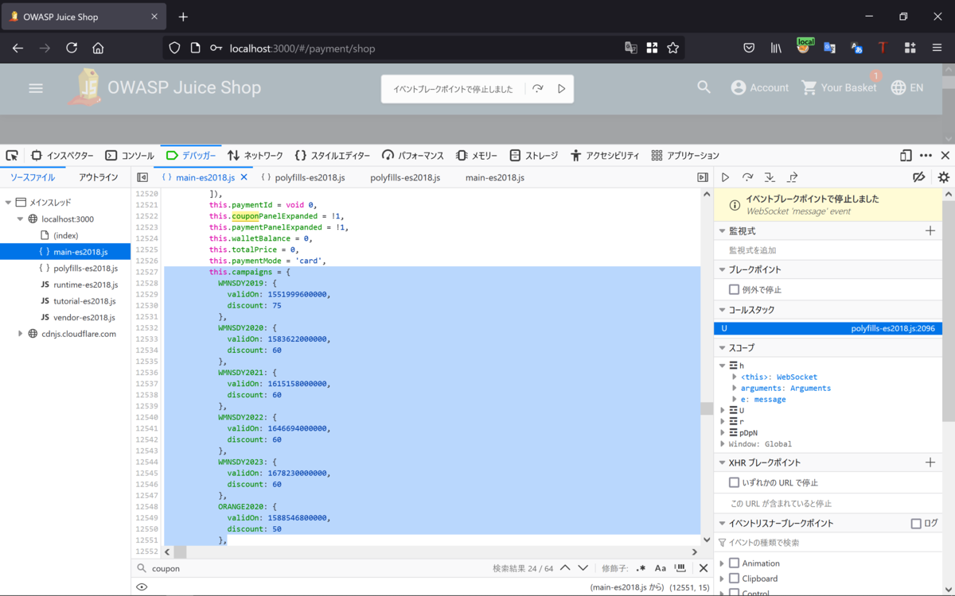Screen dimensions: 955x596
Task: Close the source search bar
Action: coord(704,568)
